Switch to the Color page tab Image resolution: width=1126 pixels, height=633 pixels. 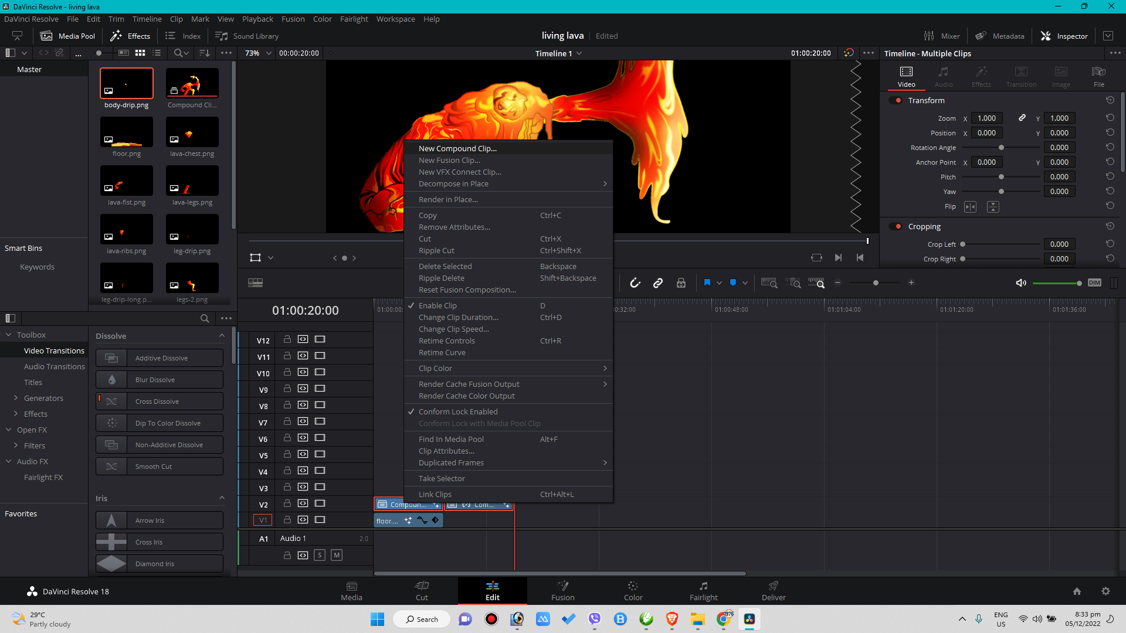(633, 591)
